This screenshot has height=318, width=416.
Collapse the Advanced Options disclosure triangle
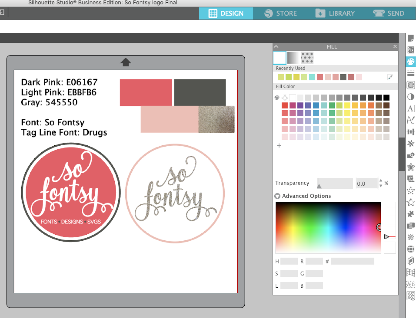click(x=277, y=196)
